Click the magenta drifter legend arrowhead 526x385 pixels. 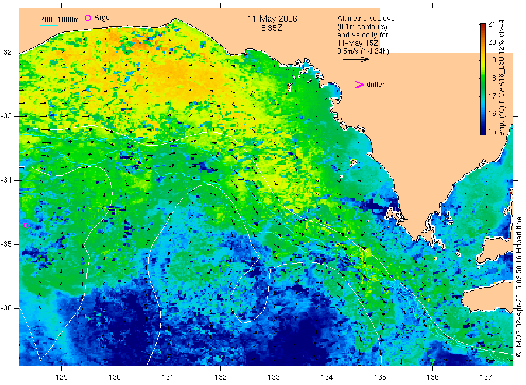pos(359,85)
